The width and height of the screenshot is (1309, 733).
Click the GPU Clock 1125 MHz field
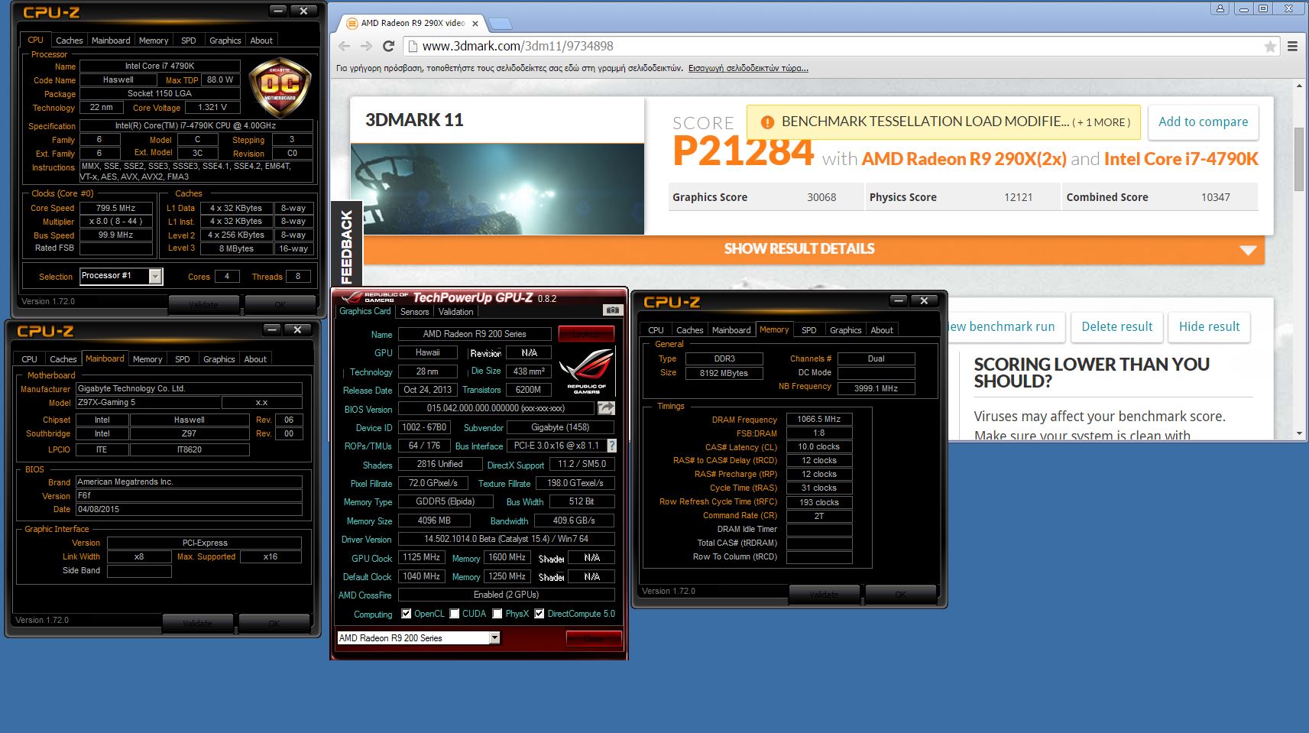(x=421, y=558)
